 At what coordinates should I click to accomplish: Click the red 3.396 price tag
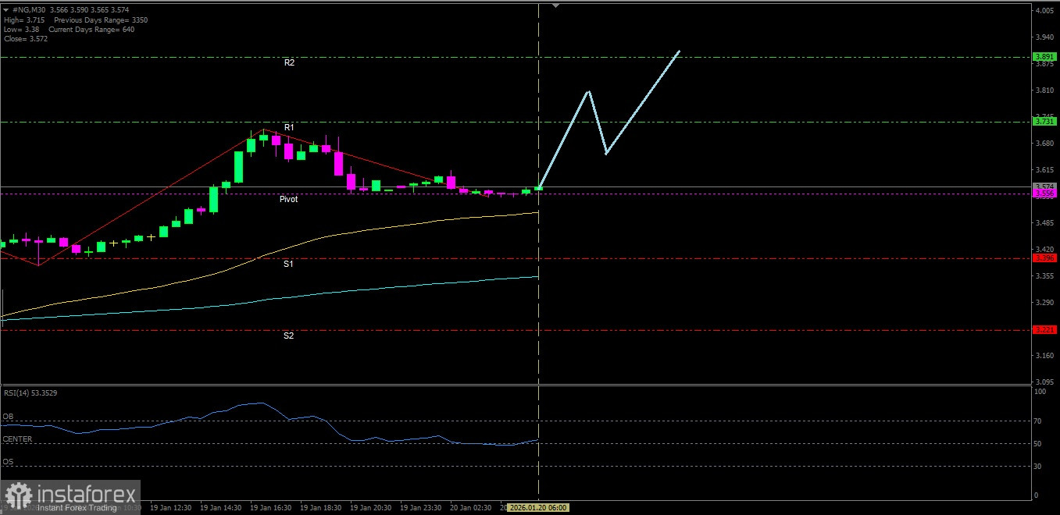pyautogui.click(x=1044, y=258)
